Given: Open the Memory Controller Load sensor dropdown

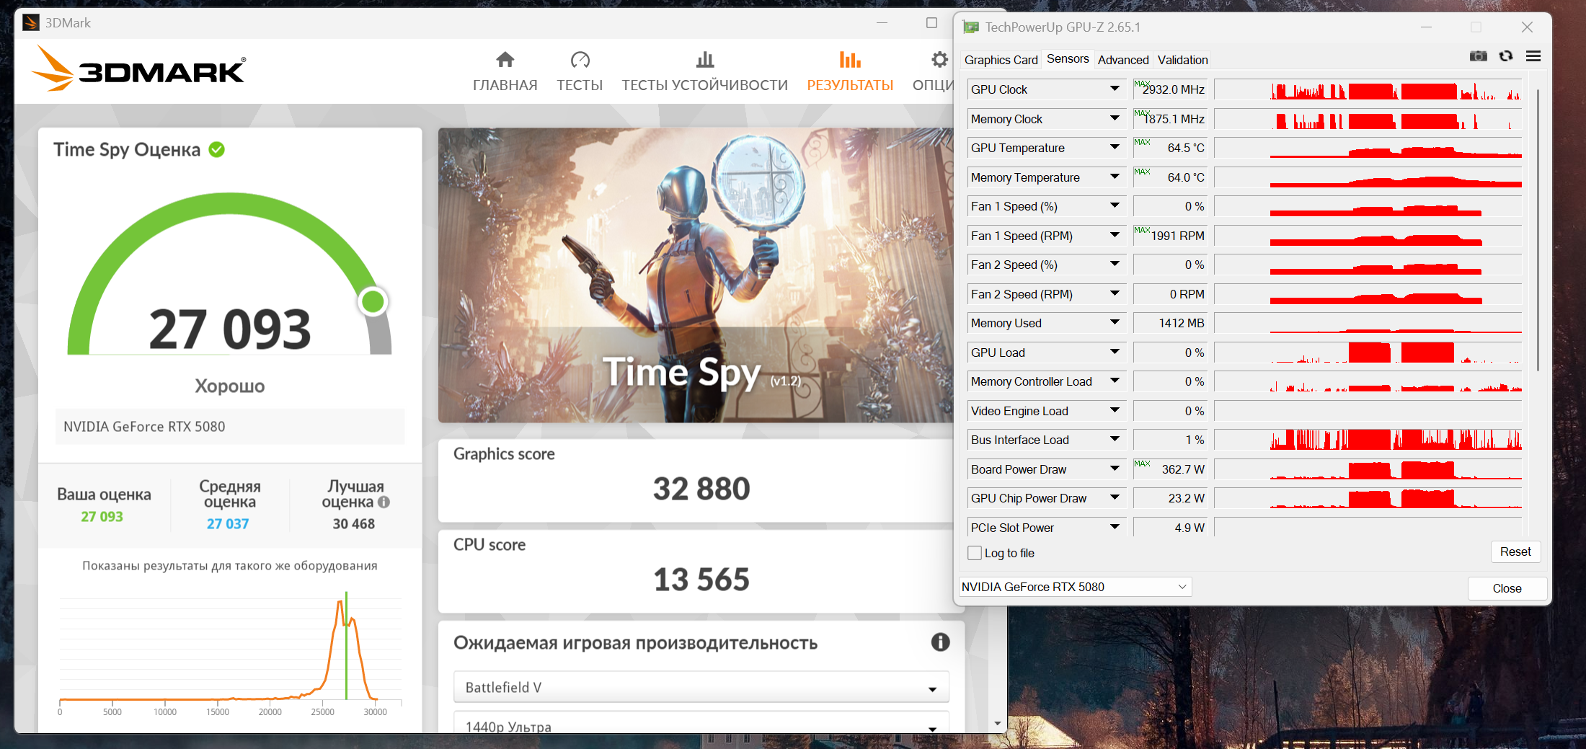Looking at the screenshot, I should [x=1115, y=381].
